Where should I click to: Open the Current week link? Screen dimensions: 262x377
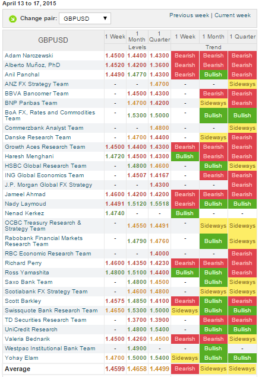233,15
